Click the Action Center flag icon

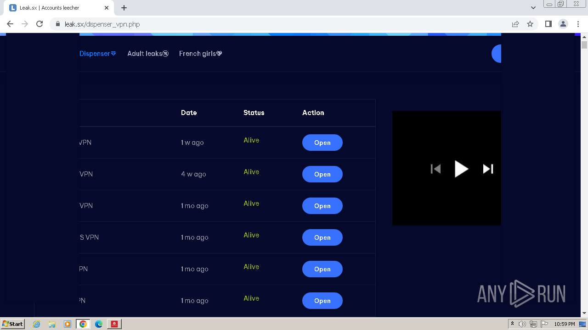(544, 324)
